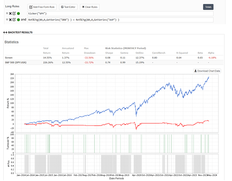232x181 pixels.
Task: Edit the ticker("SPY") rule via pencil icon
Action: [x=14, y=13]
